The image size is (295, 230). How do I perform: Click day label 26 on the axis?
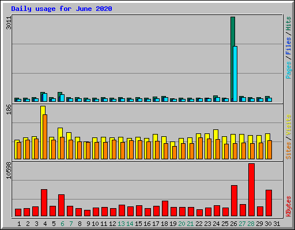[x=233, y=224]
